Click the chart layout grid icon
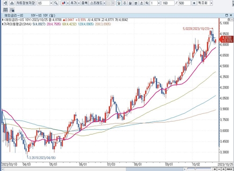Screen dimensions: 234x171 click(5, 10)
